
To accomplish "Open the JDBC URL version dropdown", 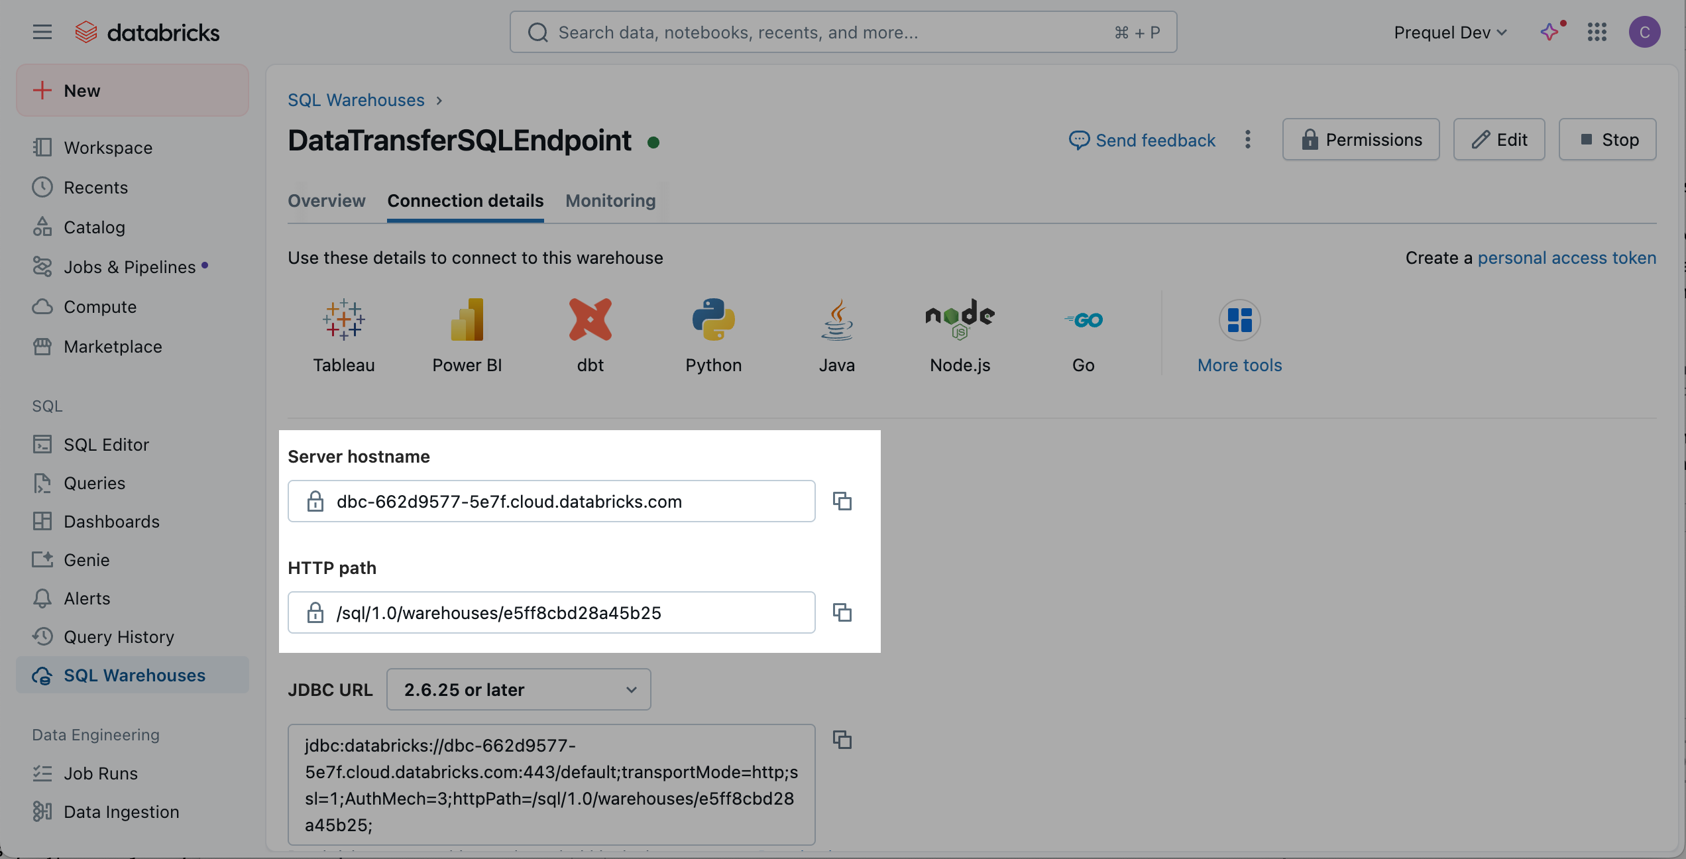I will [x=518, y=689].
